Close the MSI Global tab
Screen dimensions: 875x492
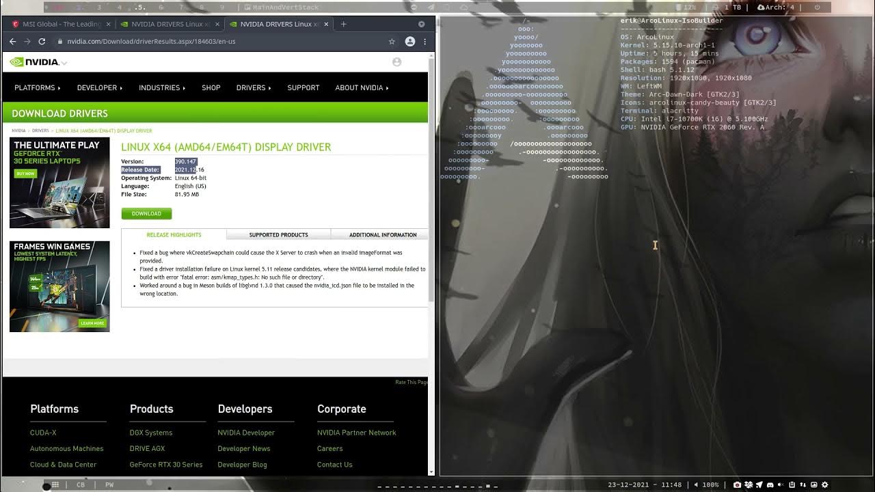coord(108,24)
